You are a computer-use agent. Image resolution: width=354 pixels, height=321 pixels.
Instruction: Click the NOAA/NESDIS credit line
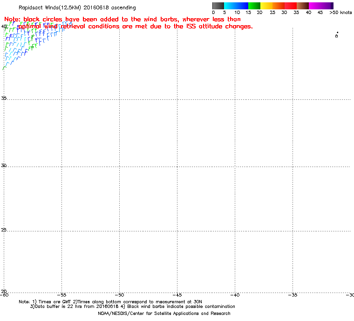coord(164,314)
